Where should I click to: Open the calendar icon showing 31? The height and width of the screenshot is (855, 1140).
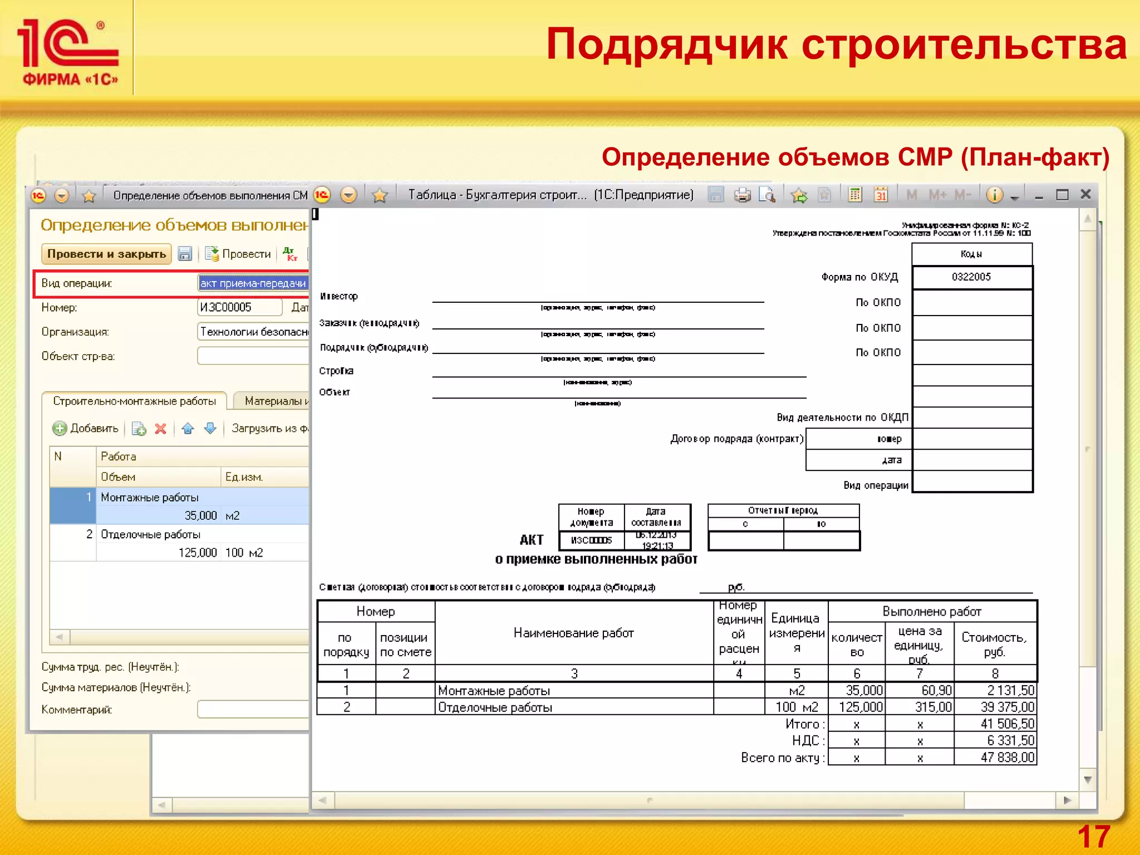(x=881, y=194)
